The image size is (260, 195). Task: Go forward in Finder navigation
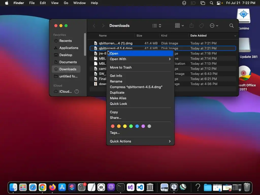click(x=103, y=26)
